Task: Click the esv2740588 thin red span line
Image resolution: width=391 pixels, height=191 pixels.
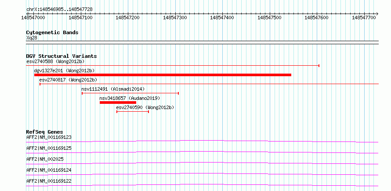Action: coord(173,66)
